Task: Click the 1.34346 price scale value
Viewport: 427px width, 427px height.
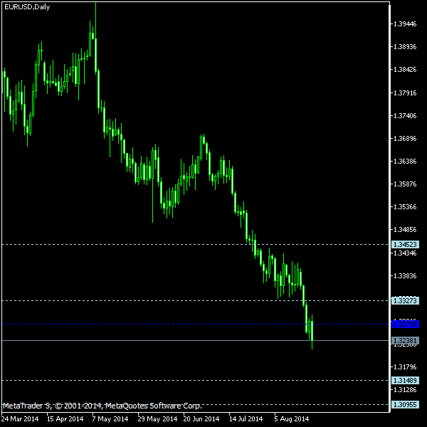Action: [405, 253]
